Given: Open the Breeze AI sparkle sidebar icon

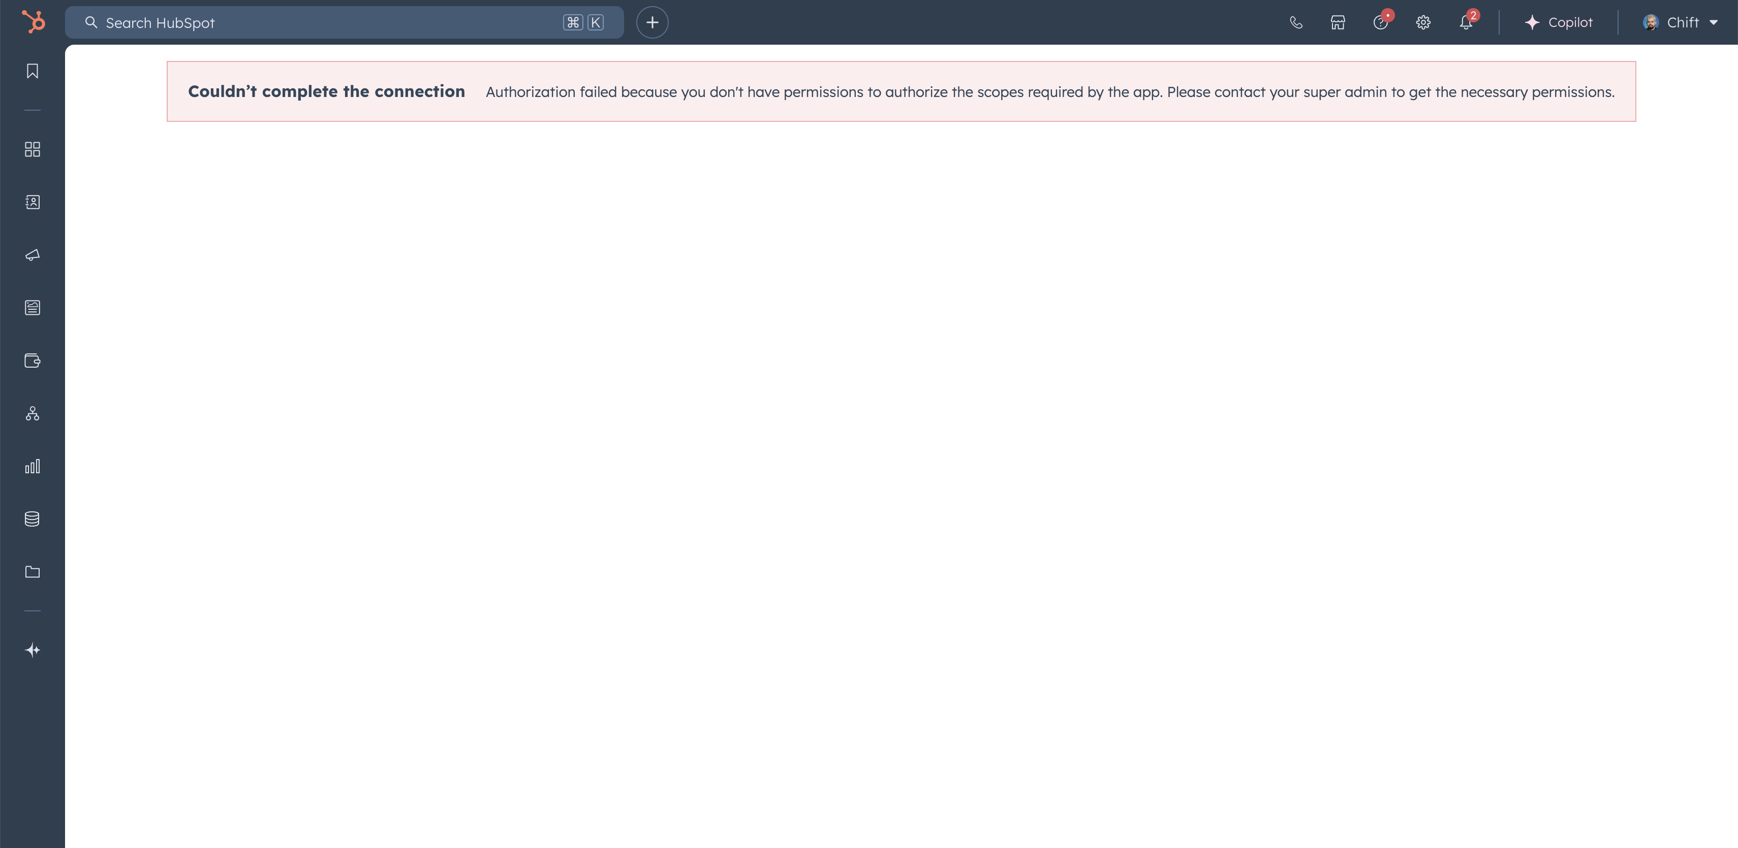Looking at the screenshot, I should 33,650.
